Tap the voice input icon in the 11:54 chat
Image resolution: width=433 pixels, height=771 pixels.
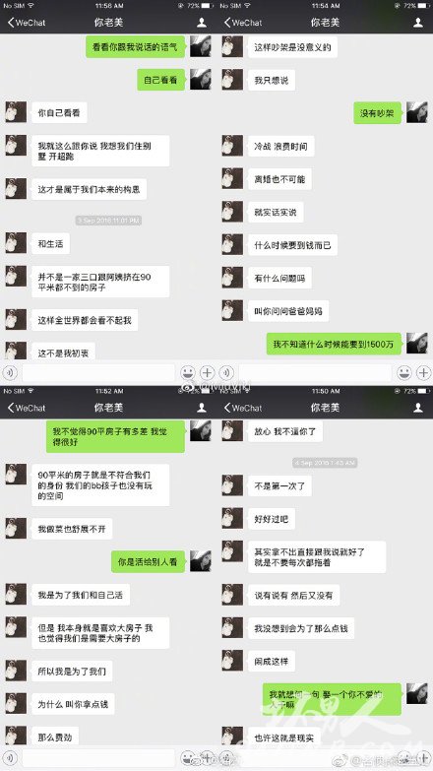[x=226, y=373]
